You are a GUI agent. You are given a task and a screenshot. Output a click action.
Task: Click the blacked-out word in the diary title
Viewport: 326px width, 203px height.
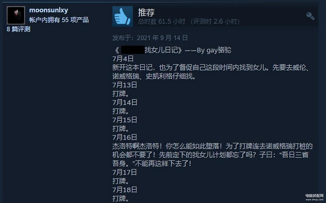[x=132, y=50]
